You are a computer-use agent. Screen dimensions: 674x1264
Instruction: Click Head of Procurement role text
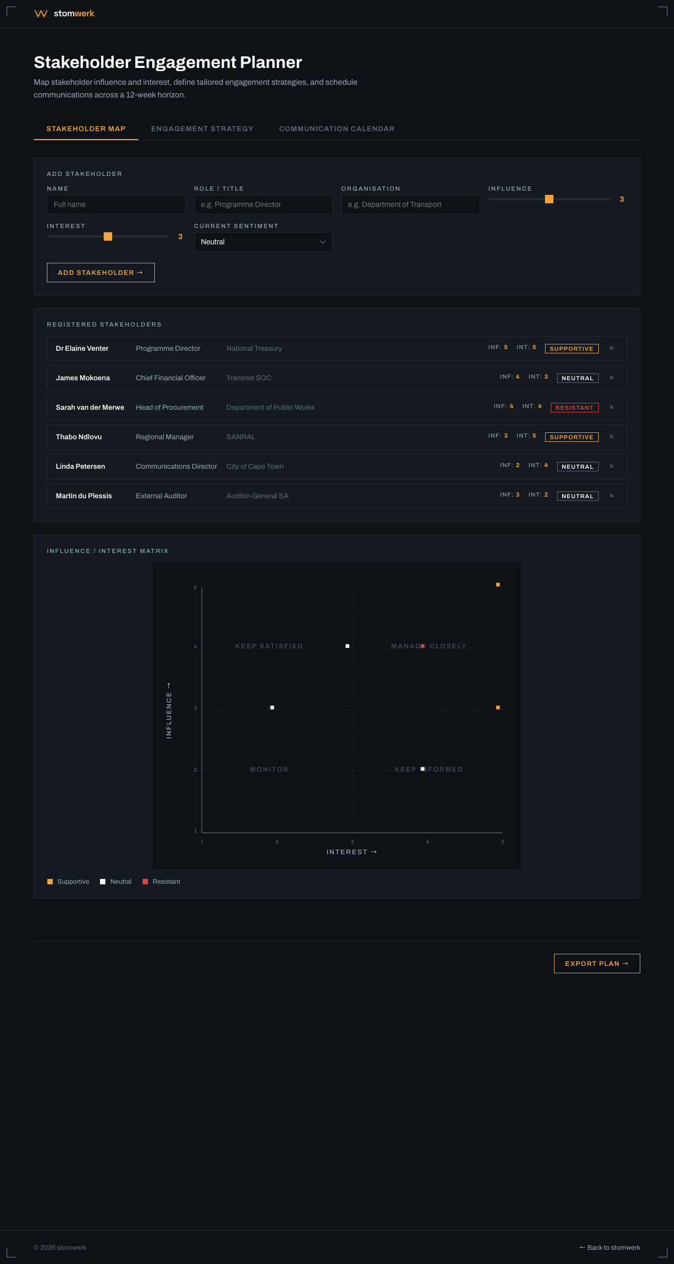coord(170,408)
